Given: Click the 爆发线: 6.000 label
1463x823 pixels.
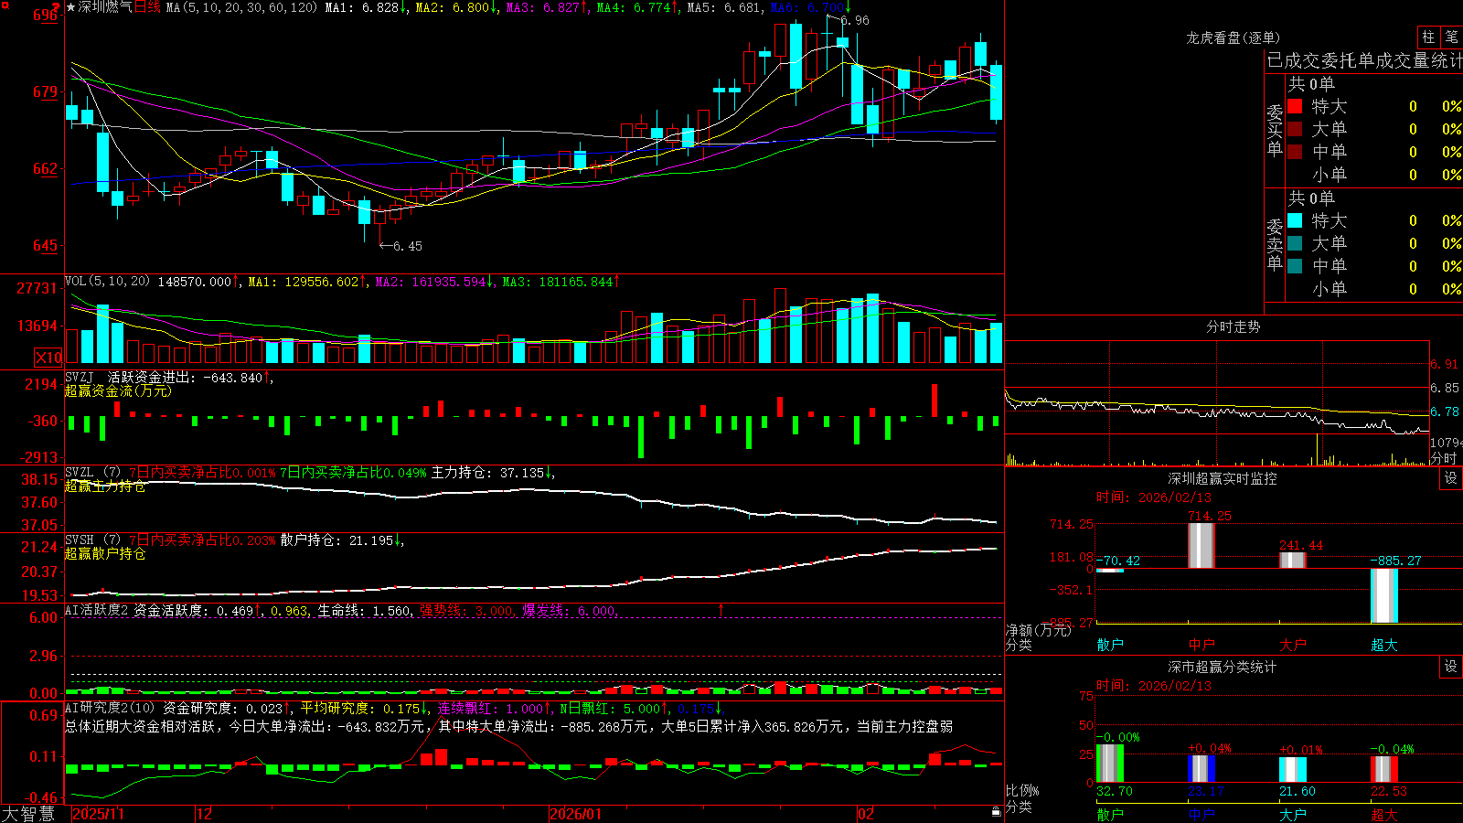Looking at the screenshot, I should [569, 610].
